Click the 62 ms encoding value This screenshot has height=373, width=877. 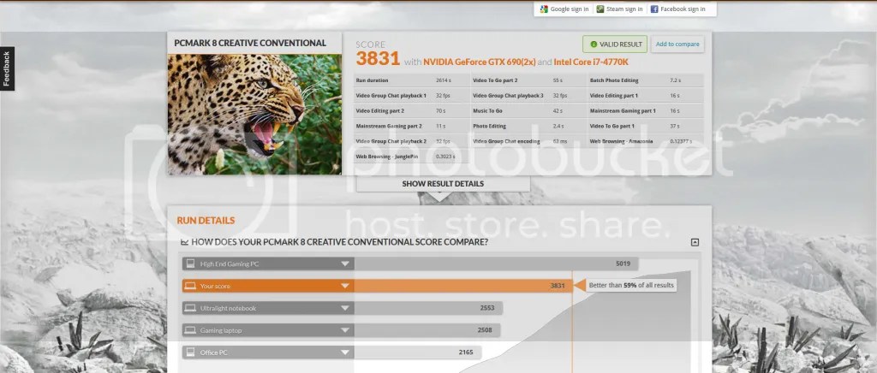pyautogui.click(x=559, y=141)
